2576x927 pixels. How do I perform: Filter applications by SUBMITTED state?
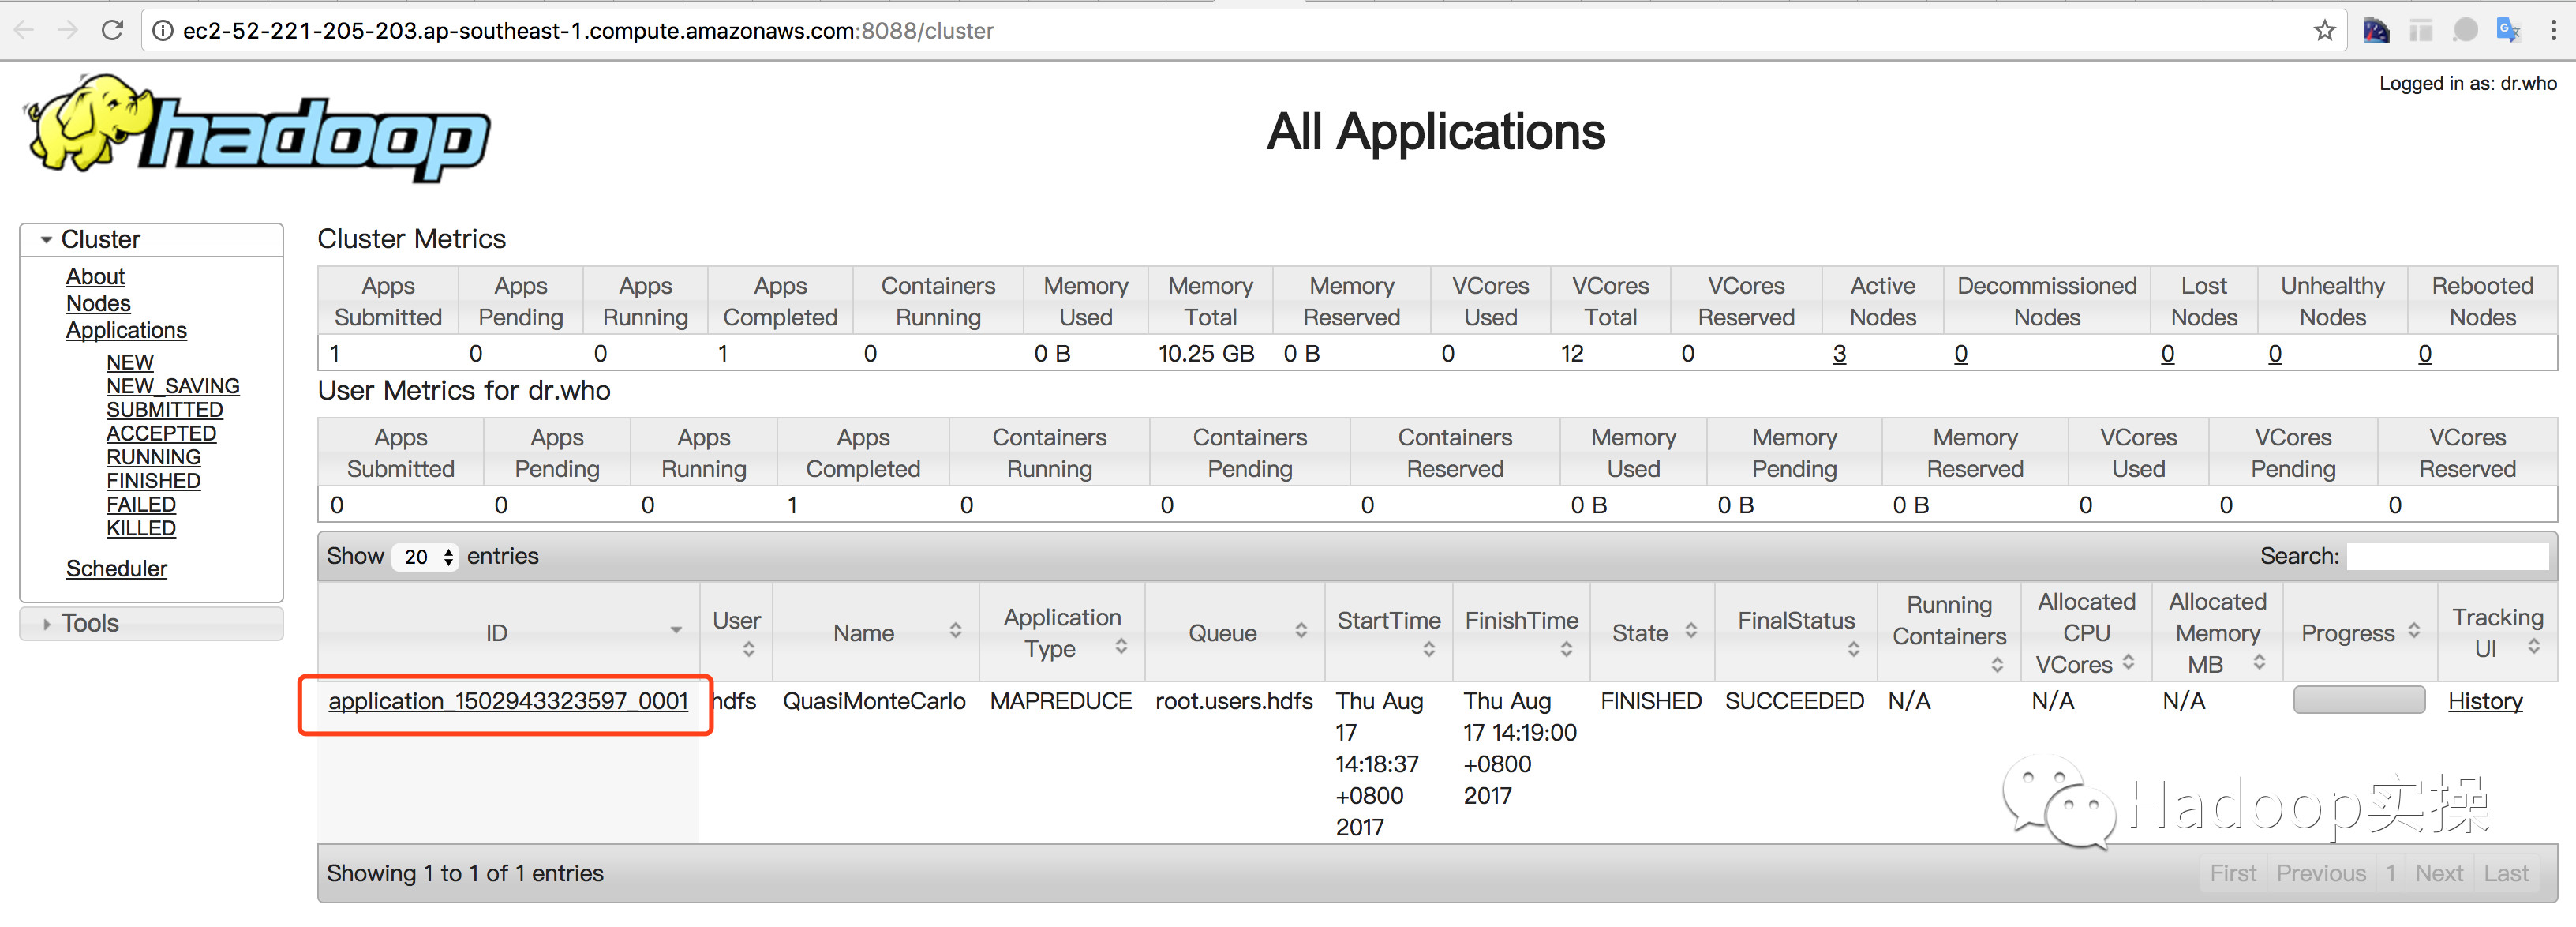tap(165, 410)
